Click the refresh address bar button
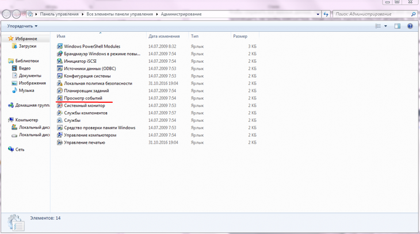Screen dimensions: 420x234 click(x=326, y=14)
